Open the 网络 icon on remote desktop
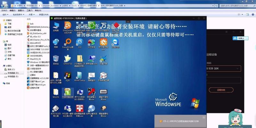 pyautogui.click(x=56, y=43)
